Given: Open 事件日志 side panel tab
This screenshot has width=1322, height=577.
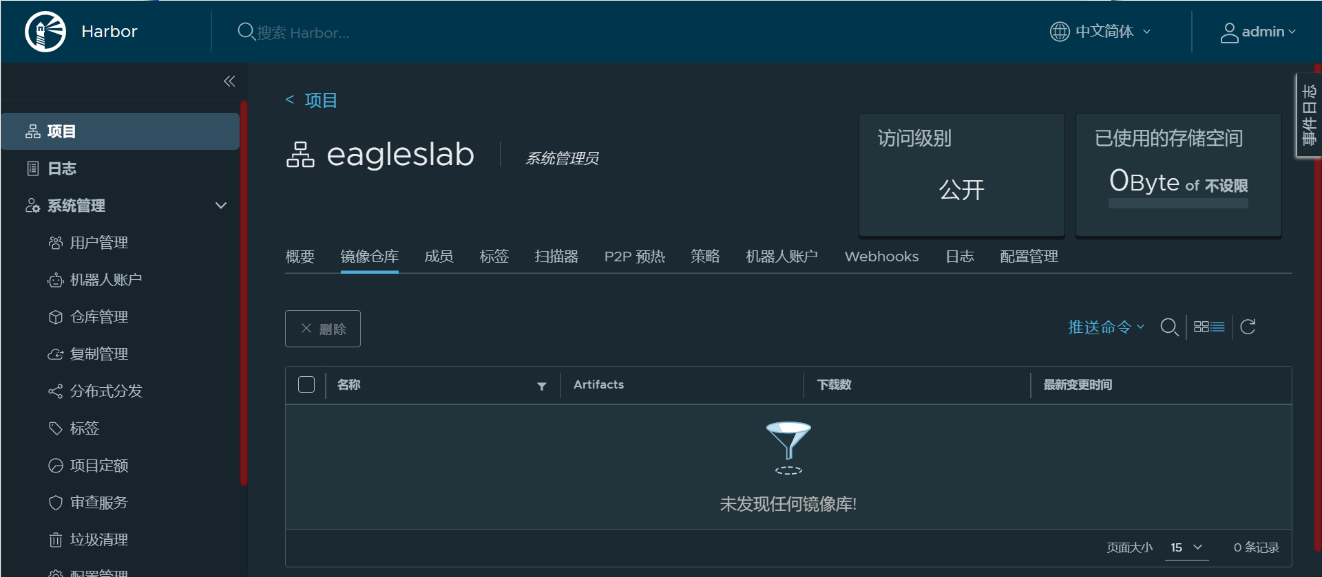Looking at the screenshot, I should 1309,115.
